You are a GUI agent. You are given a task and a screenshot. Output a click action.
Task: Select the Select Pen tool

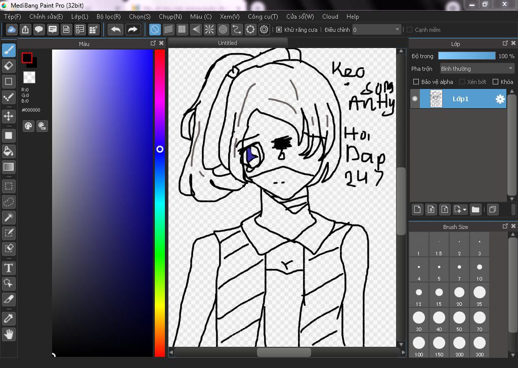click(x=9, y=233)
